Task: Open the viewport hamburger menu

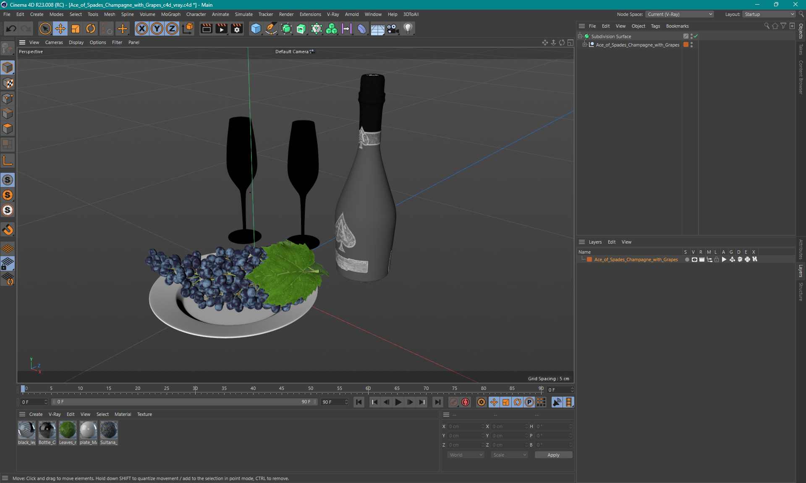Action: click(22, 42)
